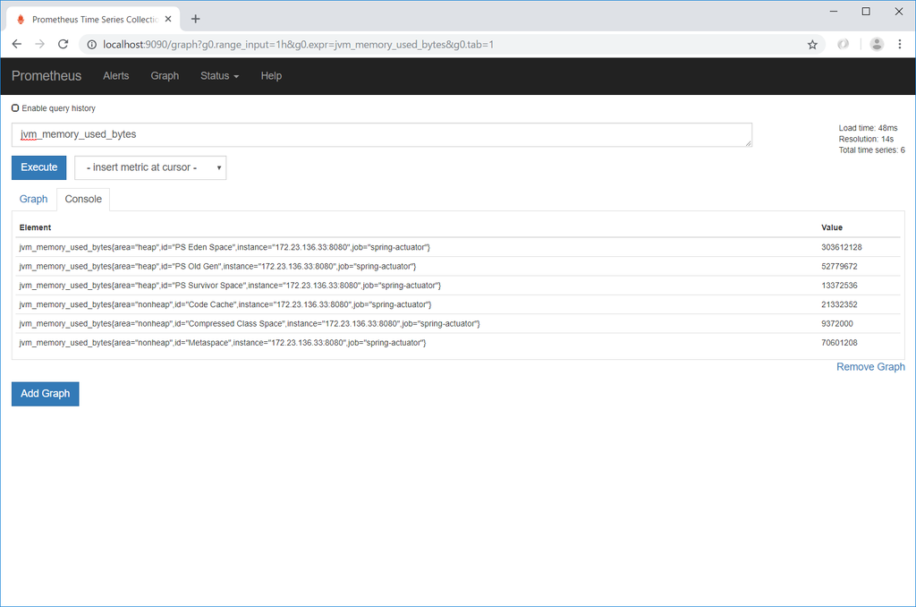Screen dimensions: 916x607
Task: Enable query history checkbox
Action: [x=15, y=108]
